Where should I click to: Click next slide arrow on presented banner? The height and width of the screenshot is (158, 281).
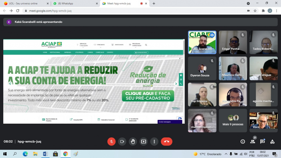(x=176, y=84)
